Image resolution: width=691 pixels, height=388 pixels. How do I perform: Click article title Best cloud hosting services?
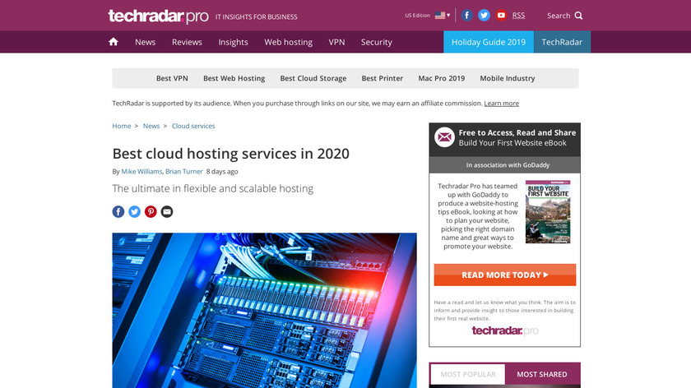point(231,154)
